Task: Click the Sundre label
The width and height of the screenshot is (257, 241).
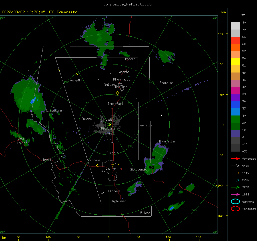Action: point(87,119)
